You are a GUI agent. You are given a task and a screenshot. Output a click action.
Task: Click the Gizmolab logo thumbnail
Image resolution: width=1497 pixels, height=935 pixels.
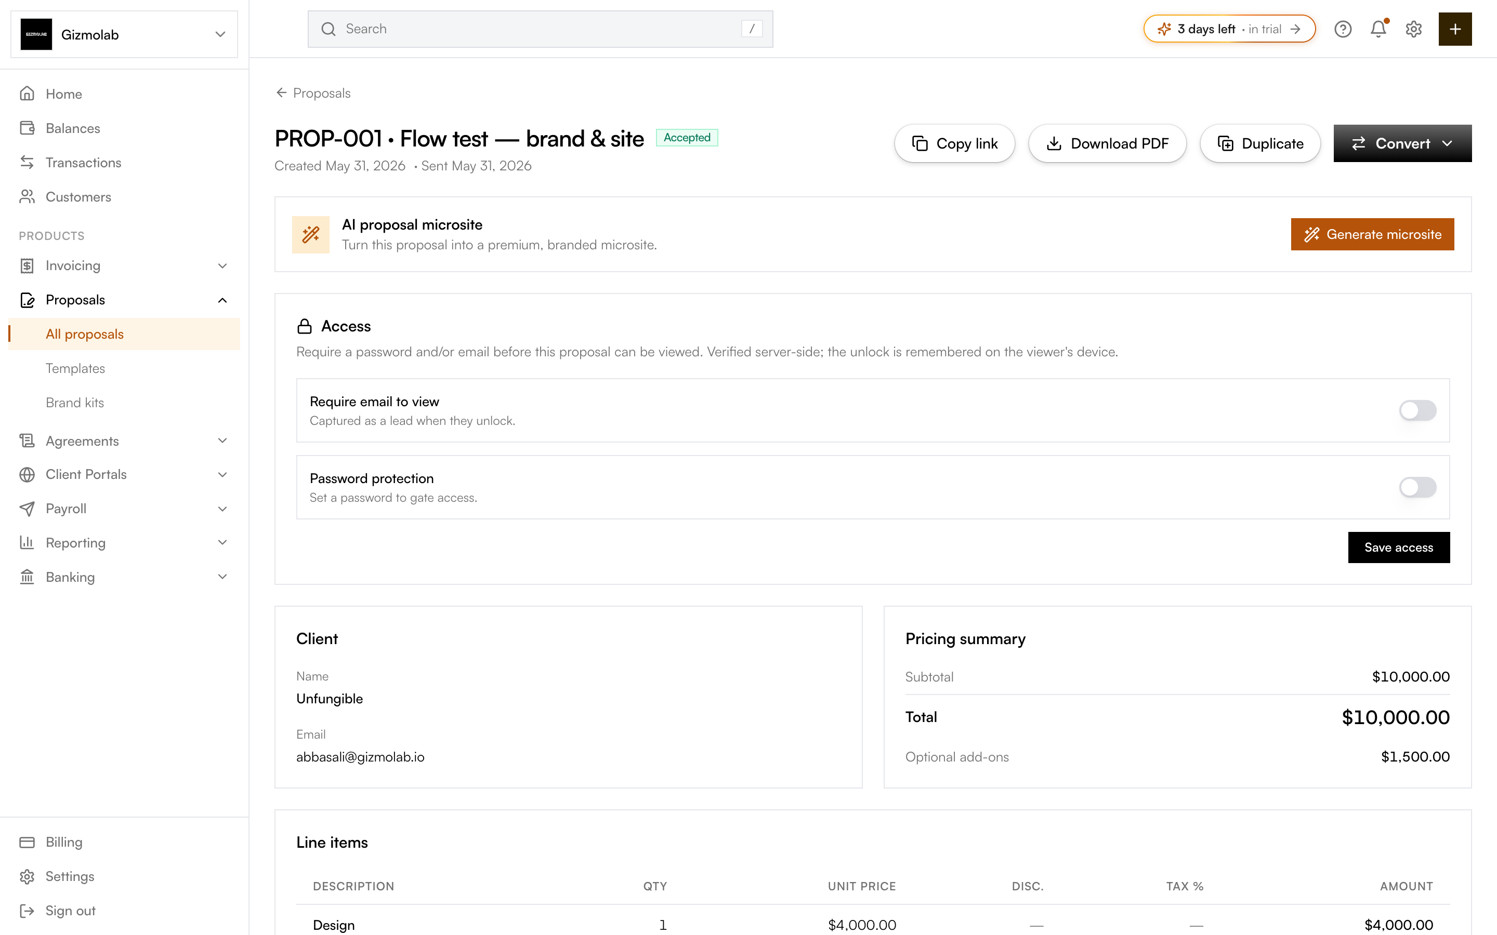(36, 35)
